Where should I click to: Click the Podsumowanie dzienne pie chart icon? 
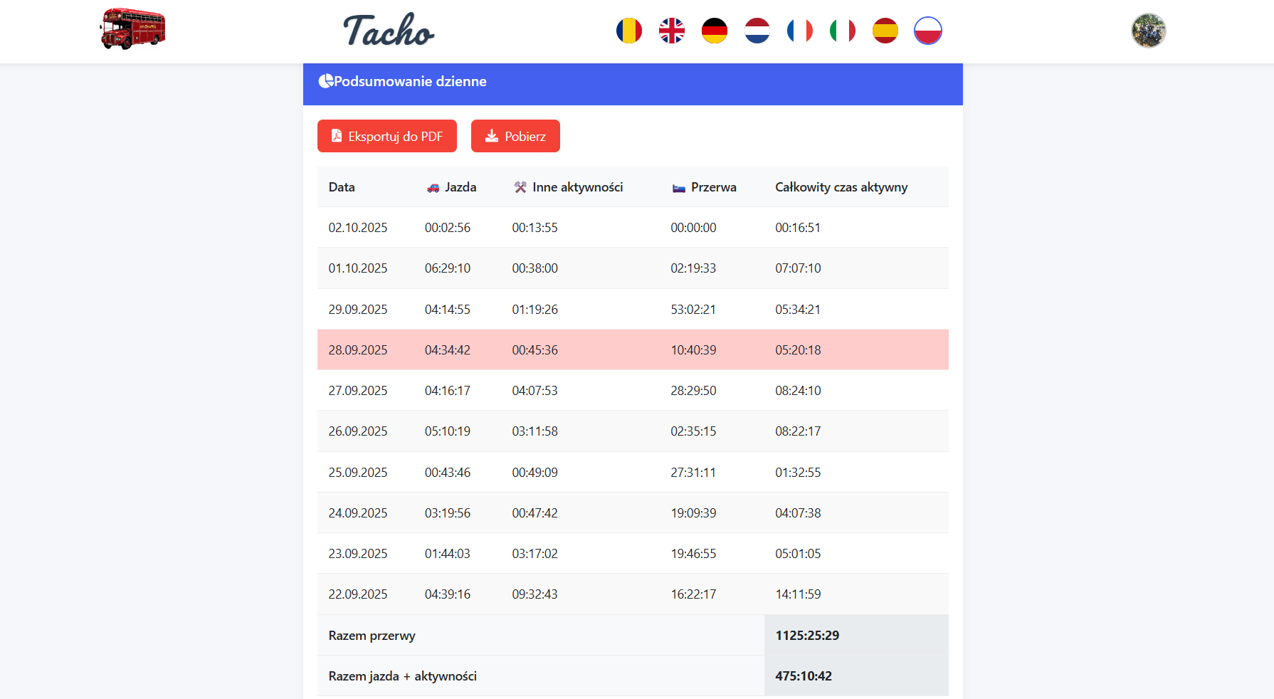[x=326, y=81]
